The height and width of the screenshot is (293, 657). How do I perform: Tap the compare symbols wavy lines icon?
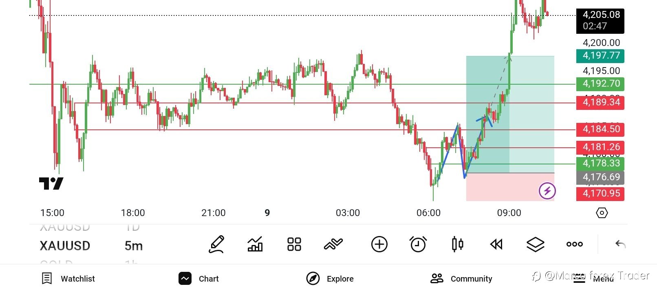coord(333,244)
